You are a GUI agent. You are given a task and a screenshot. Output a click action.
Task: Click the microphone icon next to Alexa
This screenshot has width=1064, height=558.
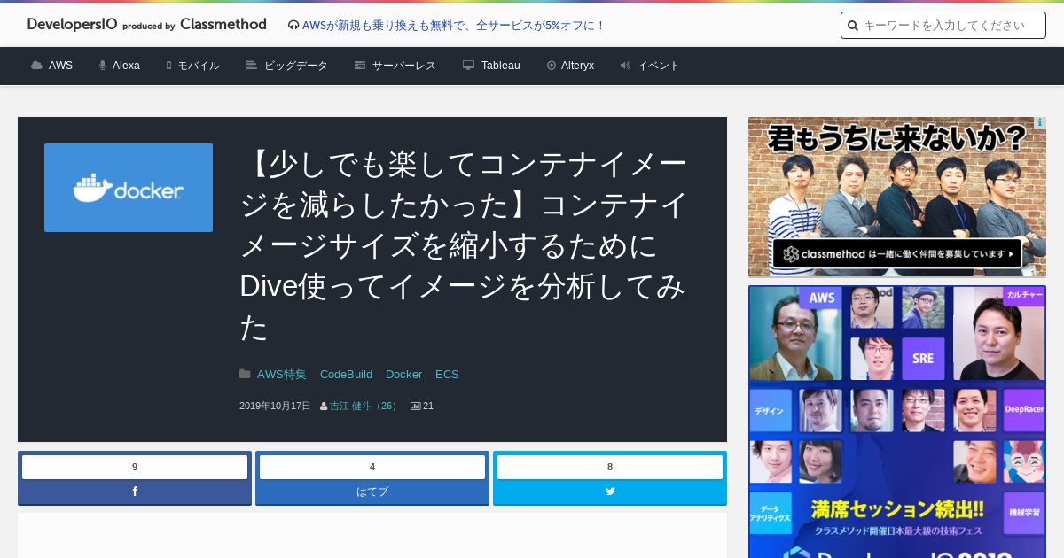click(103, 66)
